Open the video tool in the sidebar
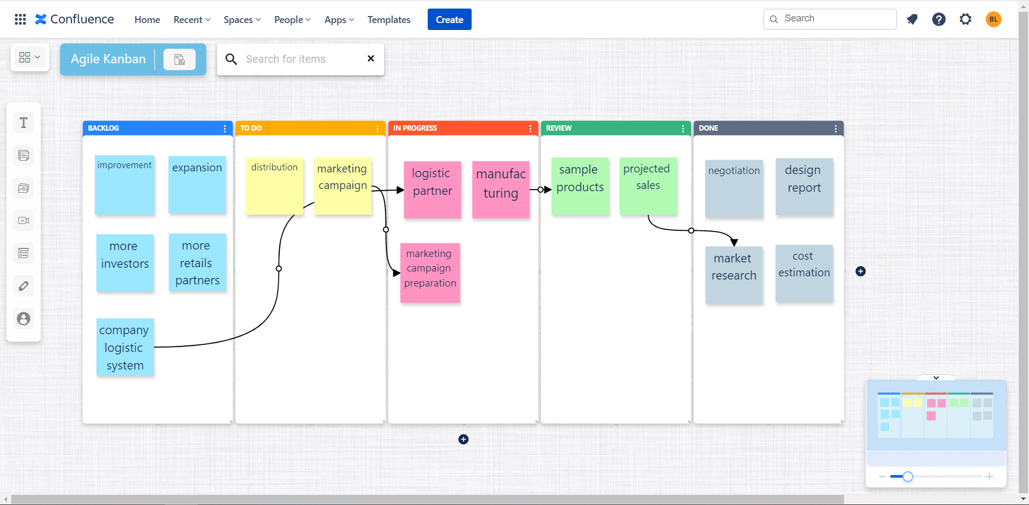 24,220
